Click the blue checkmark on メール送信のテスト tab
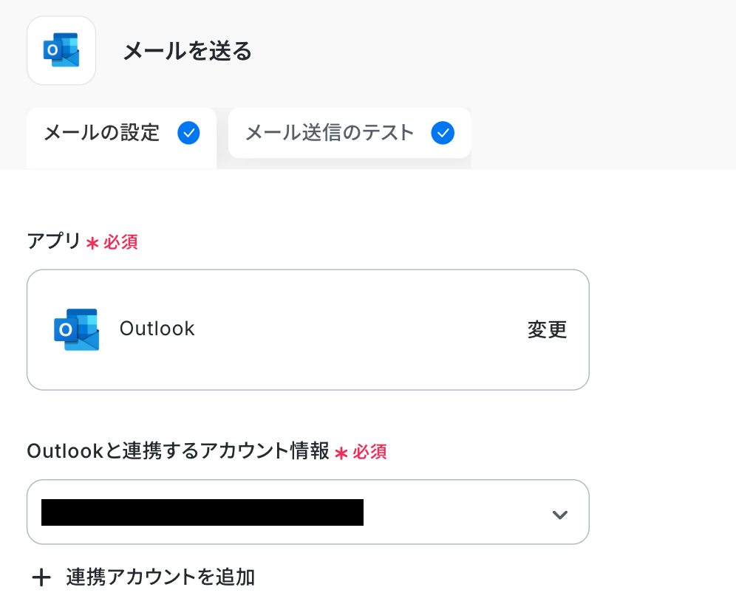This screenshot has height=604, width=736. 443,133
